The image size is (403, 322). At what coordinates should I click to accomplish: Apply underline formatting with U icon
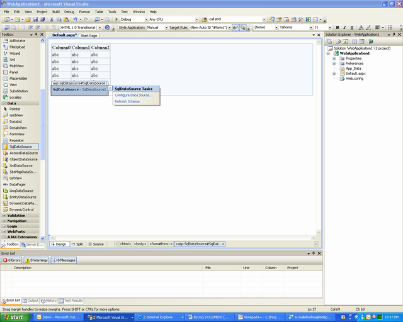click(352, 28)
